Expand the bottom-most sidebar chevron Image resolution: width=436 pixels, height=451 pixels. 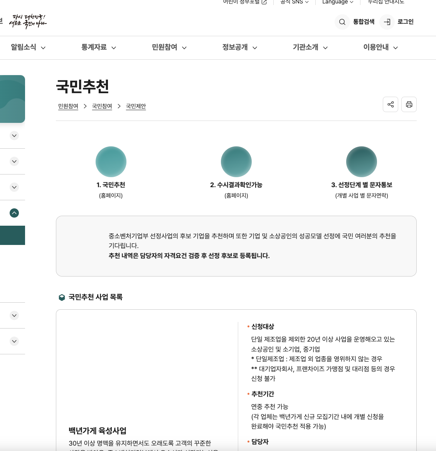[14, 341]
